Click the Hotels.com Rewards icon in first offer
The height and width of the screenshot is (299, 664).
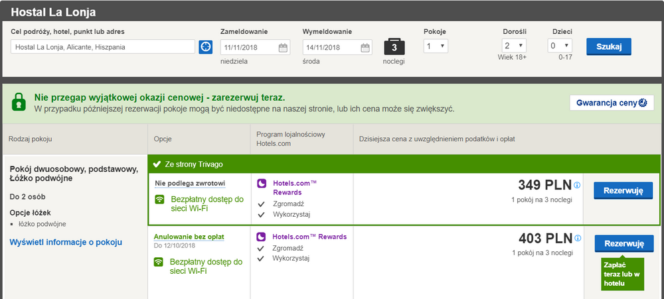(x=262, y=183)
